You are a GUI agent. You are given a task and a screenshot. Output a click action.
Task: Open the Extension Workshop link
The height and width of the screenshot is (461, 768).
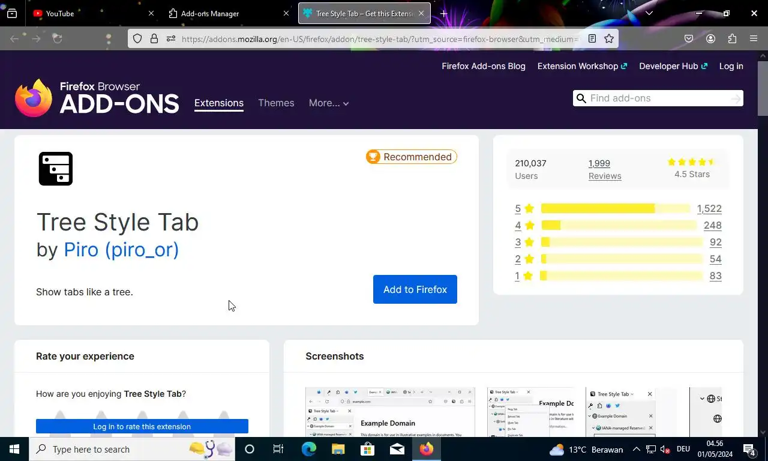pyautogui.click(x=582, y=66)
